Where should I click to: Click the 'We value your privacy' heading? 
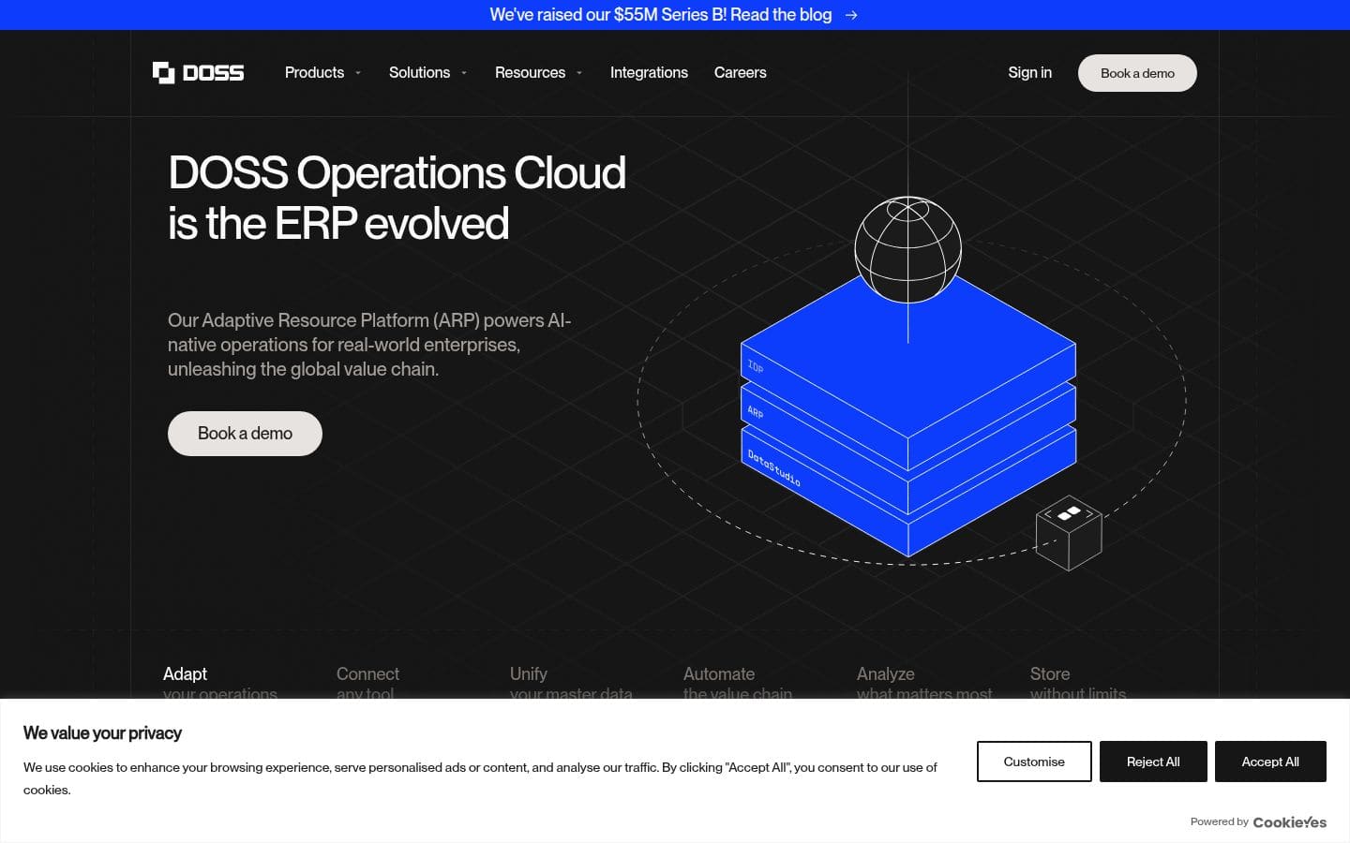coord(102,733)
